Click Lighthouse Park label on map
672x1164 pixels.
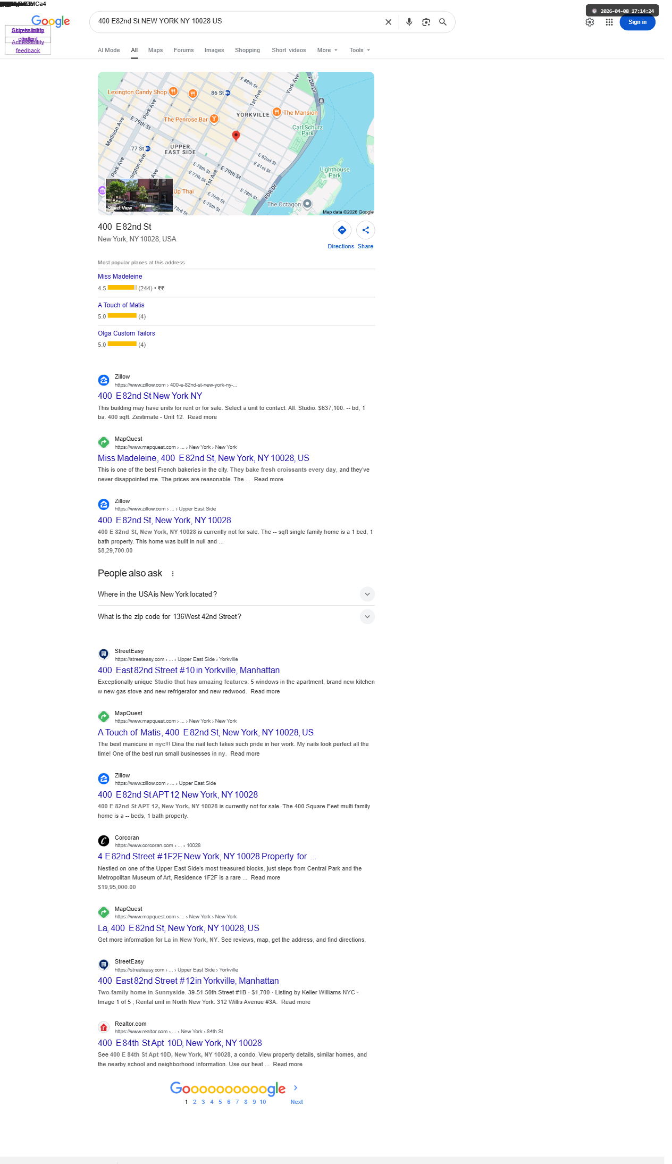pos(334,172)
